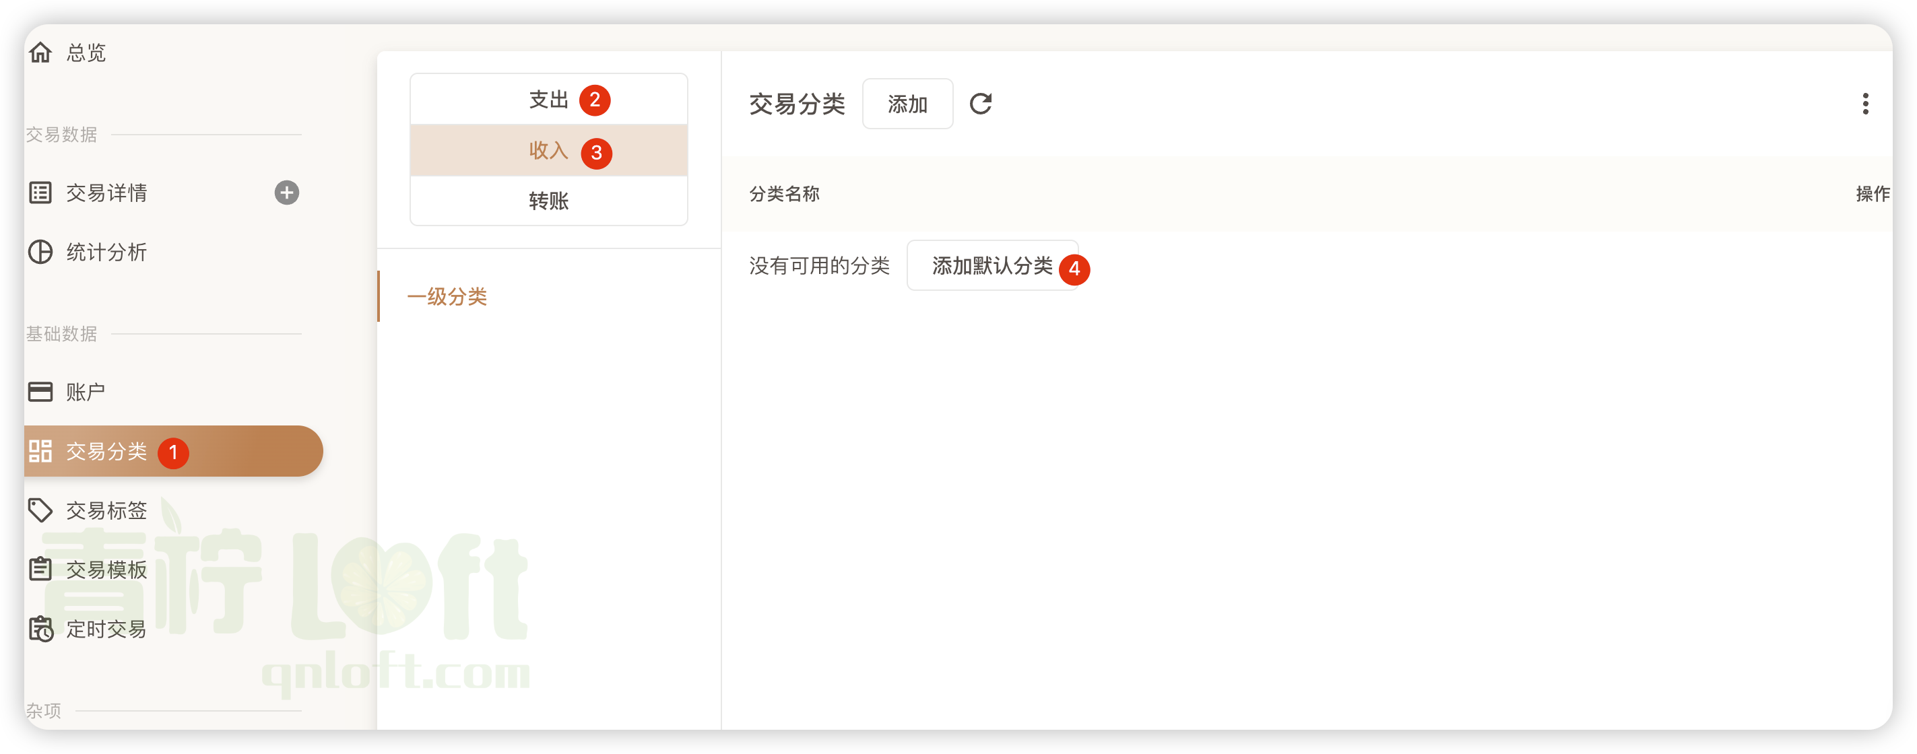
Task: Click the refresh icon next to 添加
Action: click(x=981, y=104)
